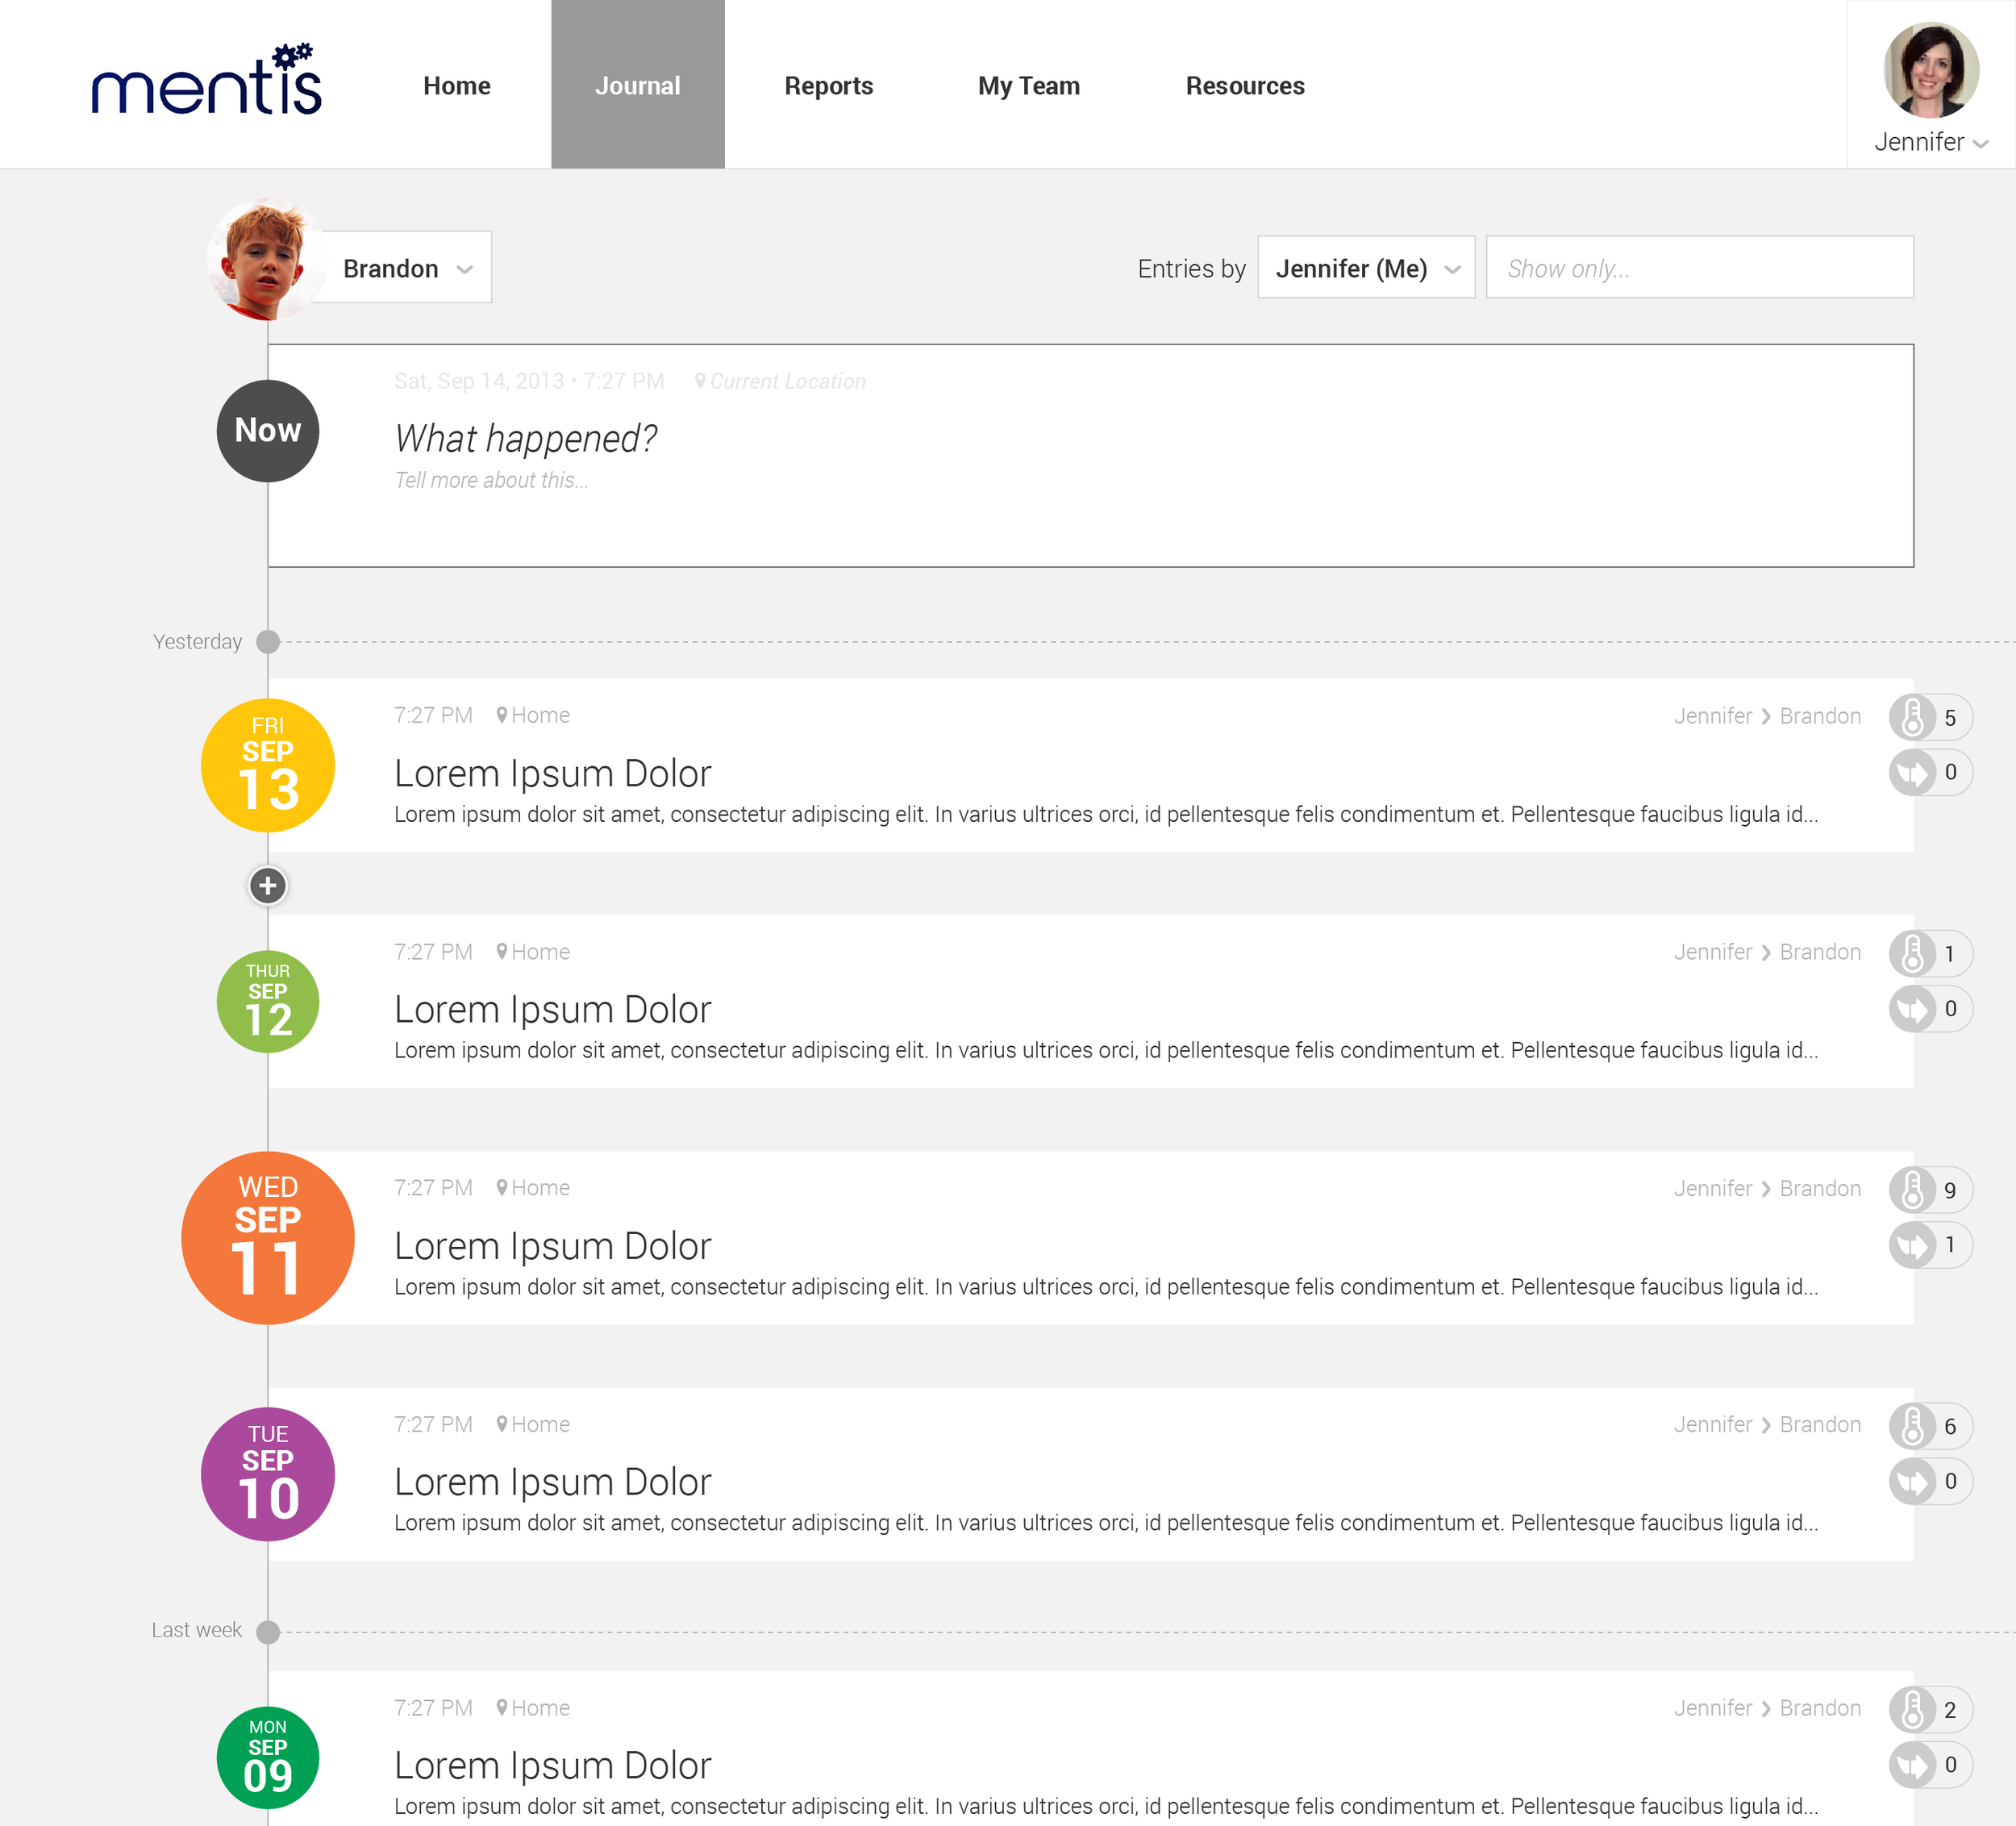Open Lorem Ipsum Dolor entry for Sep 13
The height and width of the screenshot is (1826, 2016).
point(552,773)
